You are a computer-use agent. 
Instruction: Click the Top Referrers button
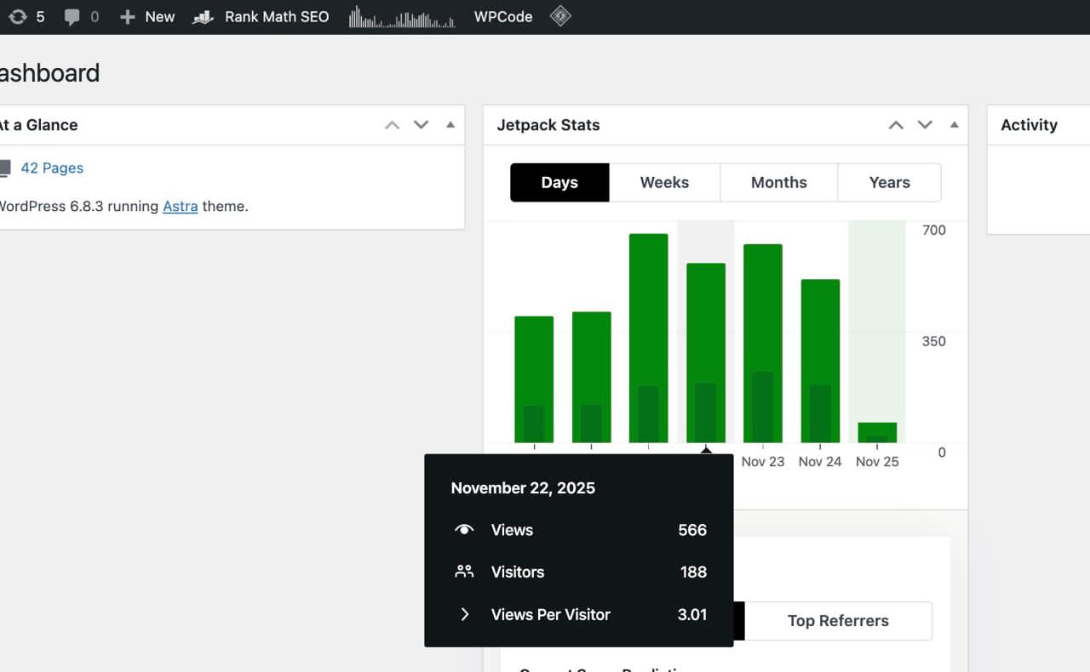pos(838,621)
